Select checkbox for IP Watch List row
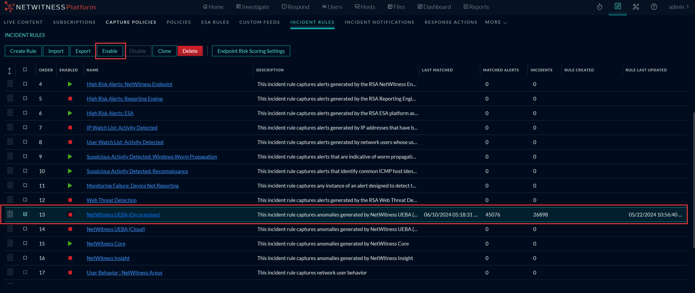The image size is (695, 293). pyautogui.click(x=25, y=127)
